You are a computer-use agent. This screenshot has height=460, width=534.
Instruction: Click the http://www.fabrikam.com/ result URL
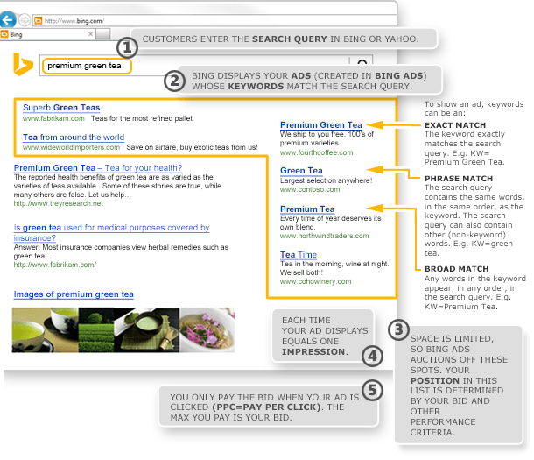click(55, 265)
